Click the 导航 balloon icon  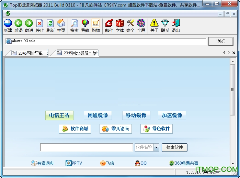[85, 25]
